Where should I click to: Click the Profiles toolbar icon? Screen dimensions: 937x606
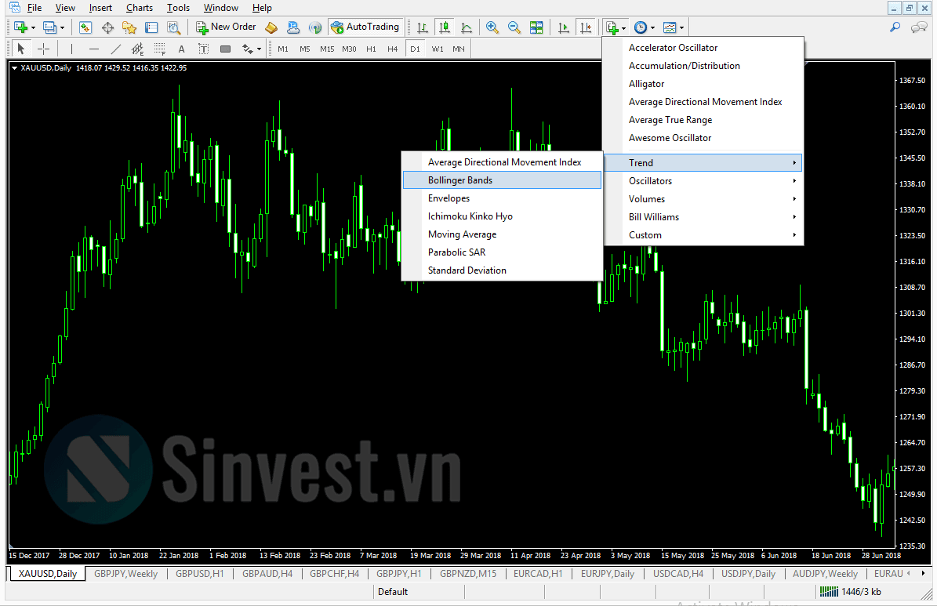point(50,27)
